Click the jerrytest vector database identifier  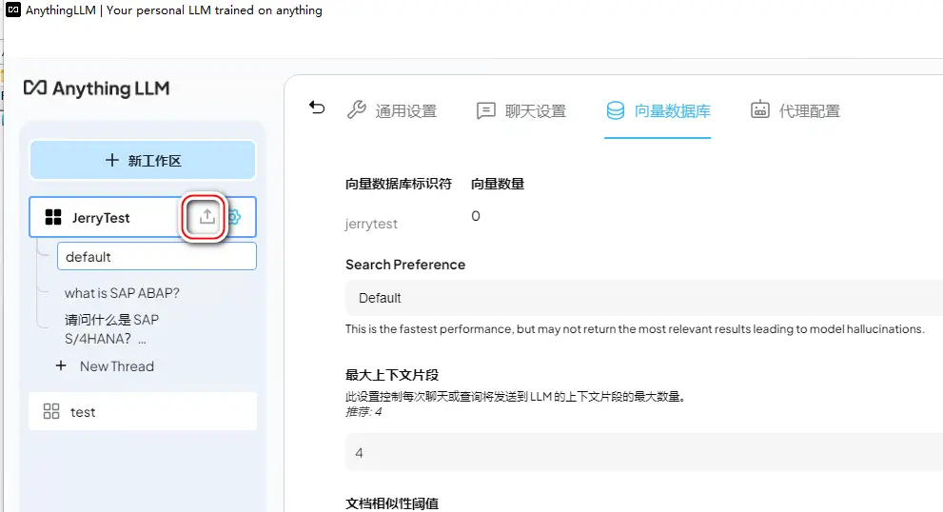(x=371, y=224)
